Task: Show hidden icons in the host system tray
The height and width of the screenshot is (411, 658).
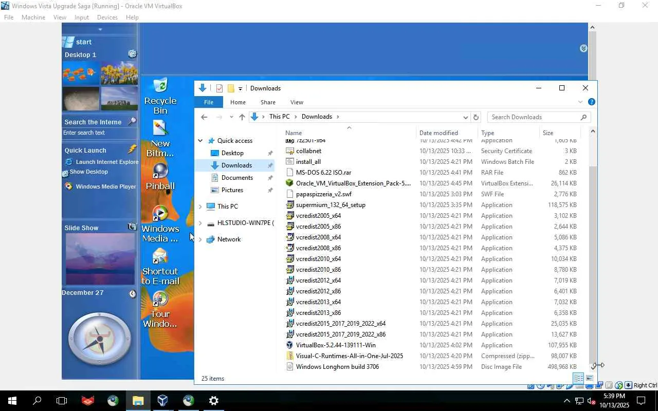Action: tap(567, 401)
